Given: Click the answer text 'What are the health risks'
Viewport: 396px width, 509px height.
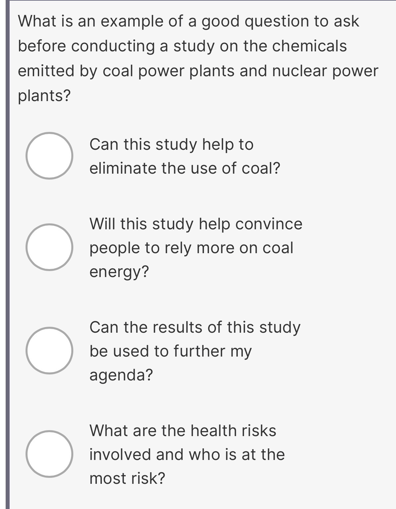Looking at the screenshot, I should pyautogui.click(x=183, y=430).
